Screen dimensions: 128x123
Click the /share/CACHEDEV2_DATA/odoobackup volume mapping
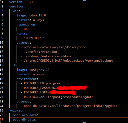tap(69, 61)
